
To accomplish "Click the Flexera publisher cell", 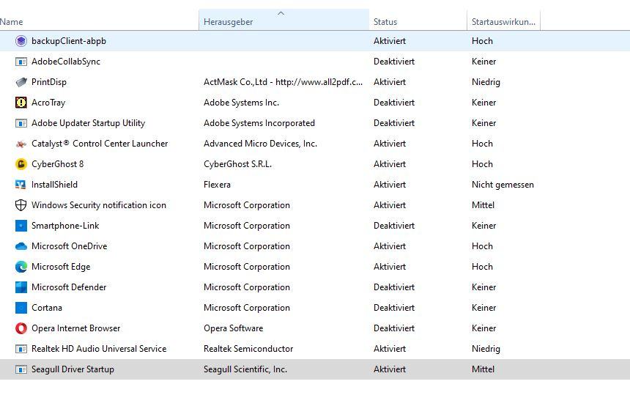I will pyautogui.click(x=217, y=185).
